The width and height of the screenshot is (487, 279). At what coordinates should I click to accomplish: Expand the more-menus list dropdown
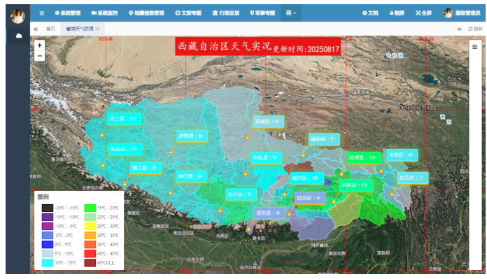tap(291, 13)
